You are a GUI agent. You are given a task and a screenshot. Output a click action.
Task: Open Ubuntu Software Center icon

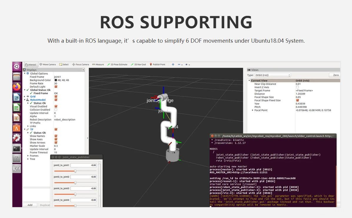pos(16,128)
